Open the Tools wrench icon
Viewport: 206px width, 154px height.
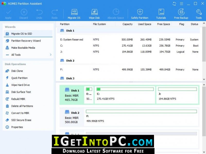[199, 12]
